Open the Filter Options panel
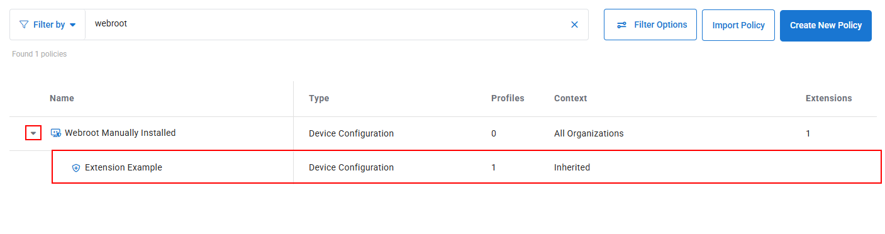 [x=650, y=25]
